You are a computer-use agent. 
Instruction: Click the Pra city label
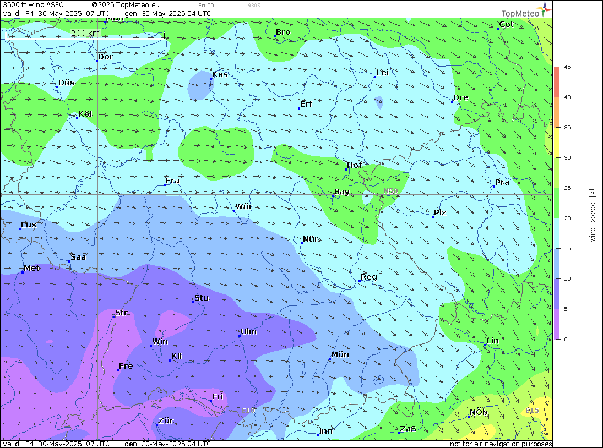click(502, 182)
